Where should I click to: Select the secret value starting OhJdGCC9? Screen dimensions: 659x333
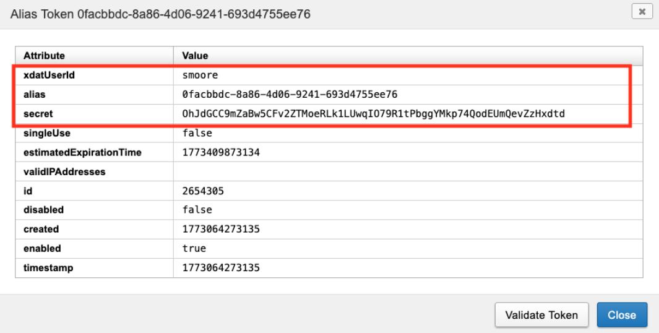[373, 114]
